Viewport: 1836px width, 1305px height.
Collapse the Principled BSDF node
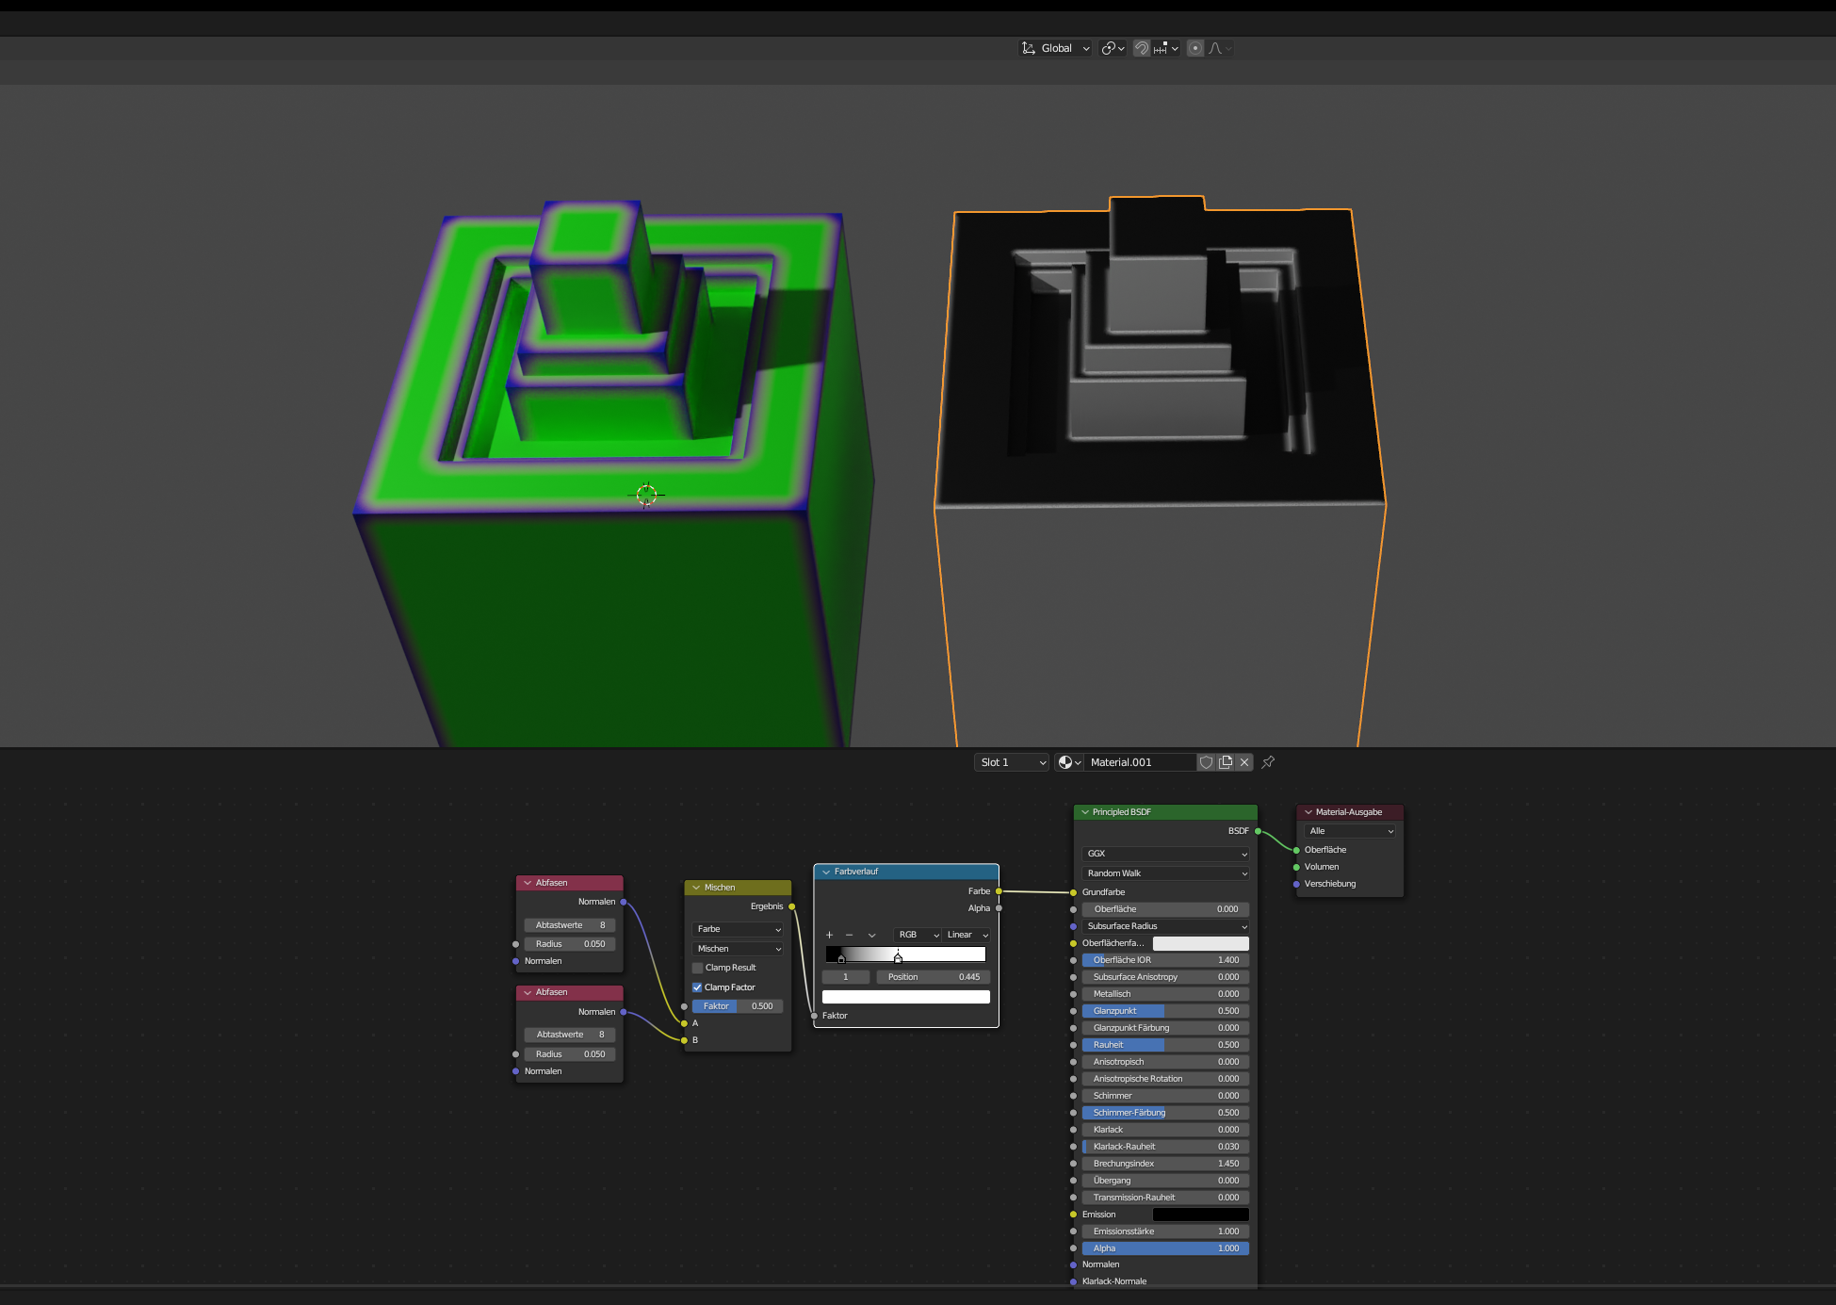point(1085,812)
